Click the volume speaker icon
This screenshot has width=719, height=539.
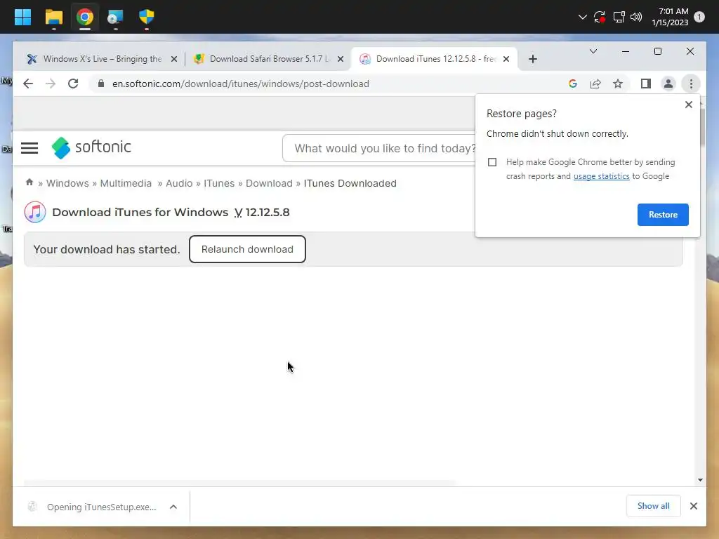click(x=636, y=17)
